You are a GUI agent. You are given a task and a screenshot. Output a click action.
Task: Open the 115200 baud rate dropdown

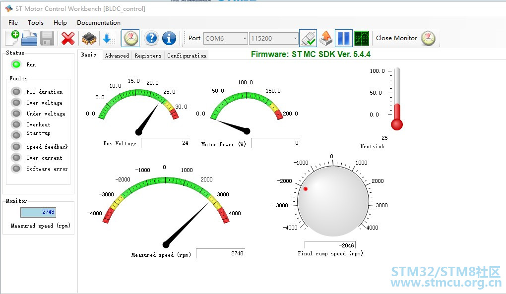click(x=273, y=38)
